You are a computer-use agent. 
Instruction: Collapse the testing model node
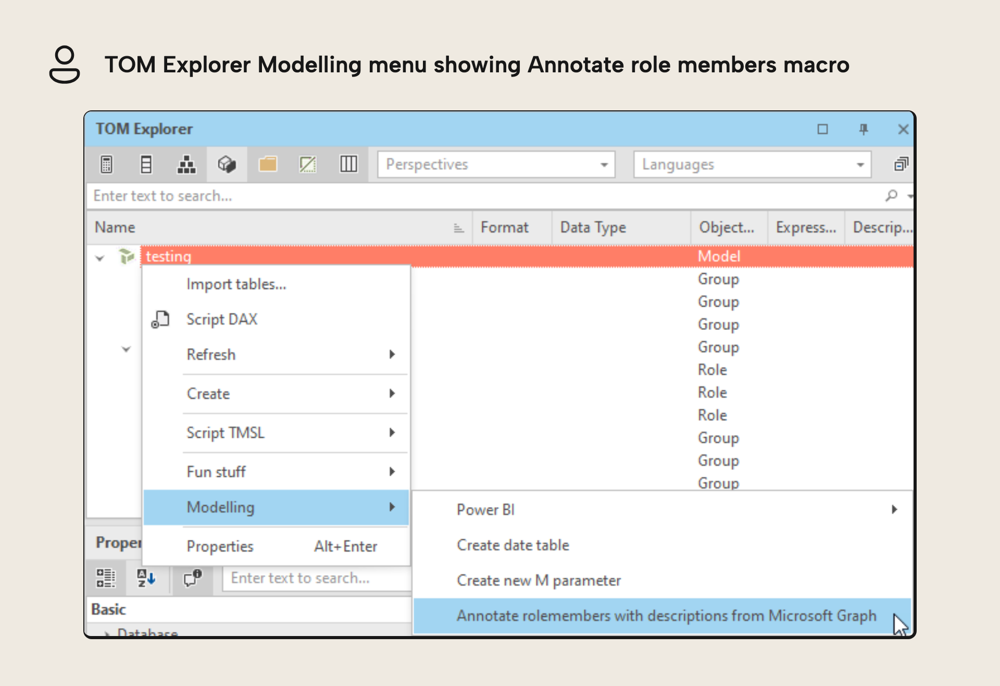click(100, 258)
